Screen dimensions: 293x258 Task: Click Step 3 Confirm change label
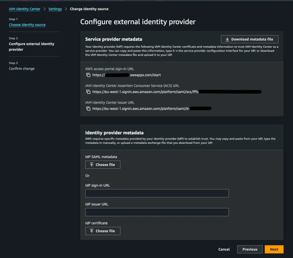tap(21, 69)
